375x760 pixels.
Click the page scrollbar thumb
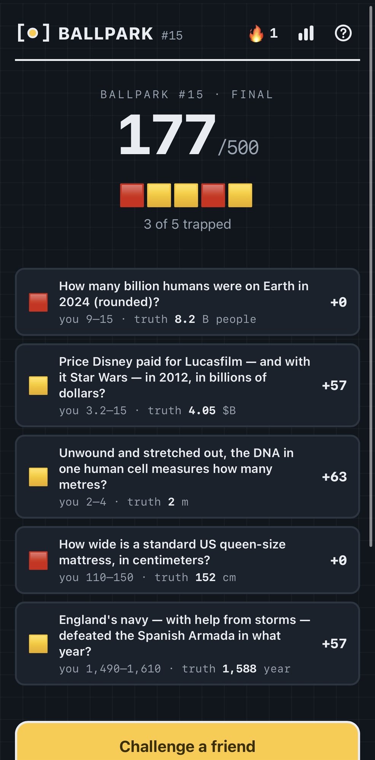[x=370, y=276]
